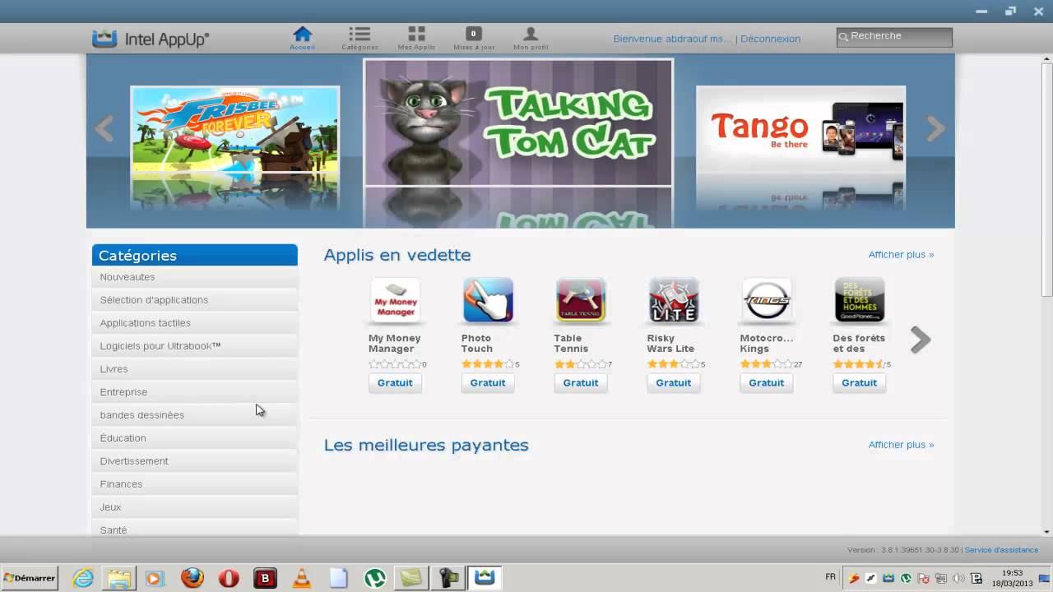Open Talking Tom Cat banner
This screenshot has width=1053, height=592.
point(518,123)
